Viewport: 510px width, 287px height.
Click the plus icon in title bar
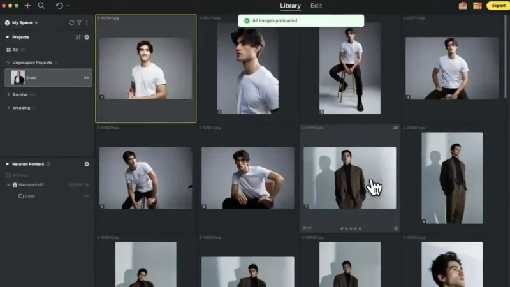(x=27, y=6)
